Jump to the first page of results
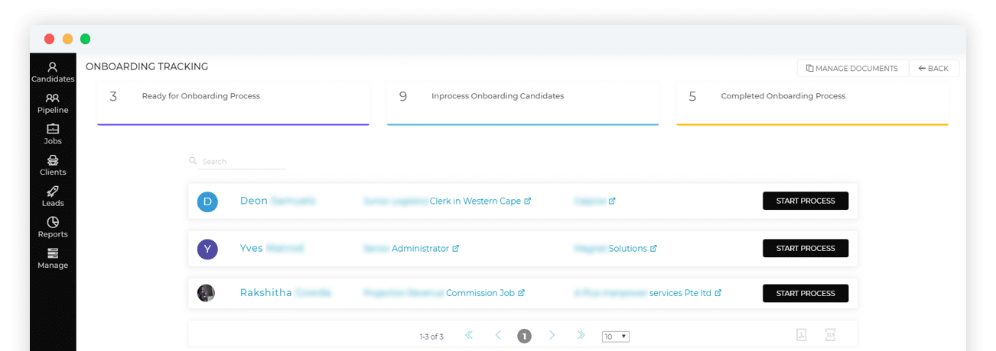Image resolution: width=996 pixels, height=351 pixels. [469, 336]
